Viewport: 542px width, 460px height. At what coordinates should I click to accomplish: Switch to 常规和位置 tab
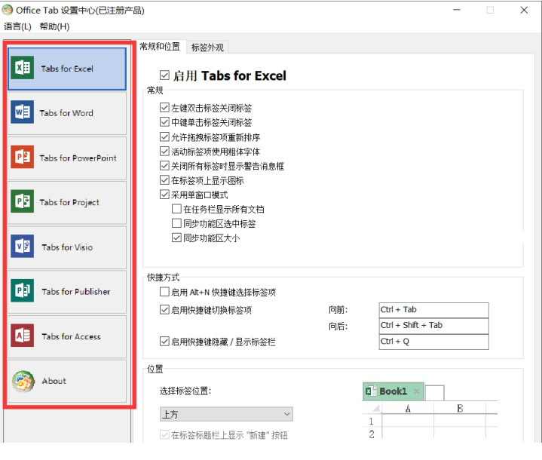[x=160, y=46]
